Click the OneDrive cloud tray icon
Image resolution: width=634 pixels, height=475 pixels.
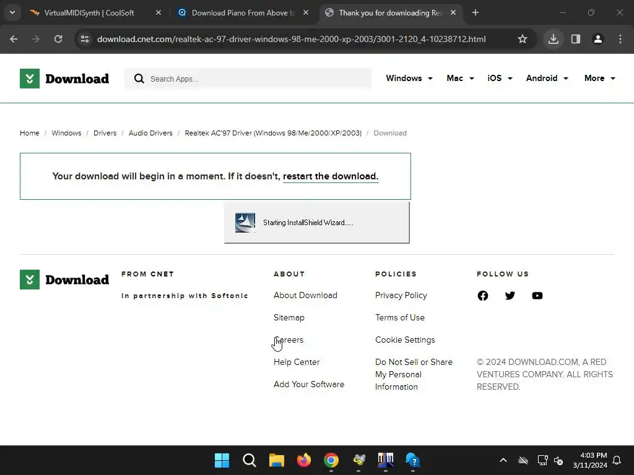(523, 460)
